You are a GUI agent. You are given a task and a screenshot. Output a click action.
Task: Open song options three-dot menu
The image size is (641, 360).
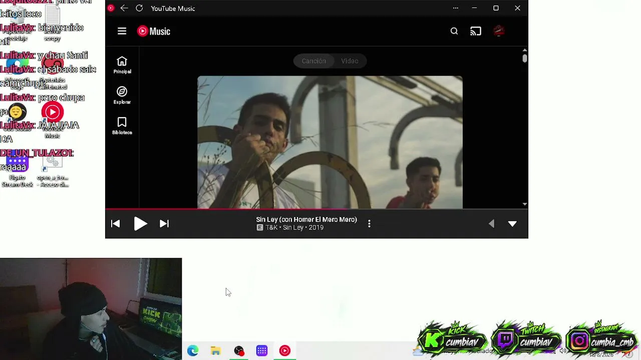[x=369, y=223]
